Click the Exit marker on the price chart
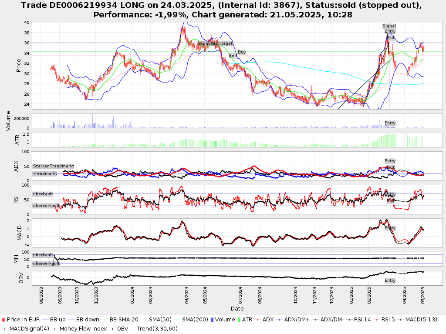The width and height of the screenshot is (446, 334). point(391,38)
